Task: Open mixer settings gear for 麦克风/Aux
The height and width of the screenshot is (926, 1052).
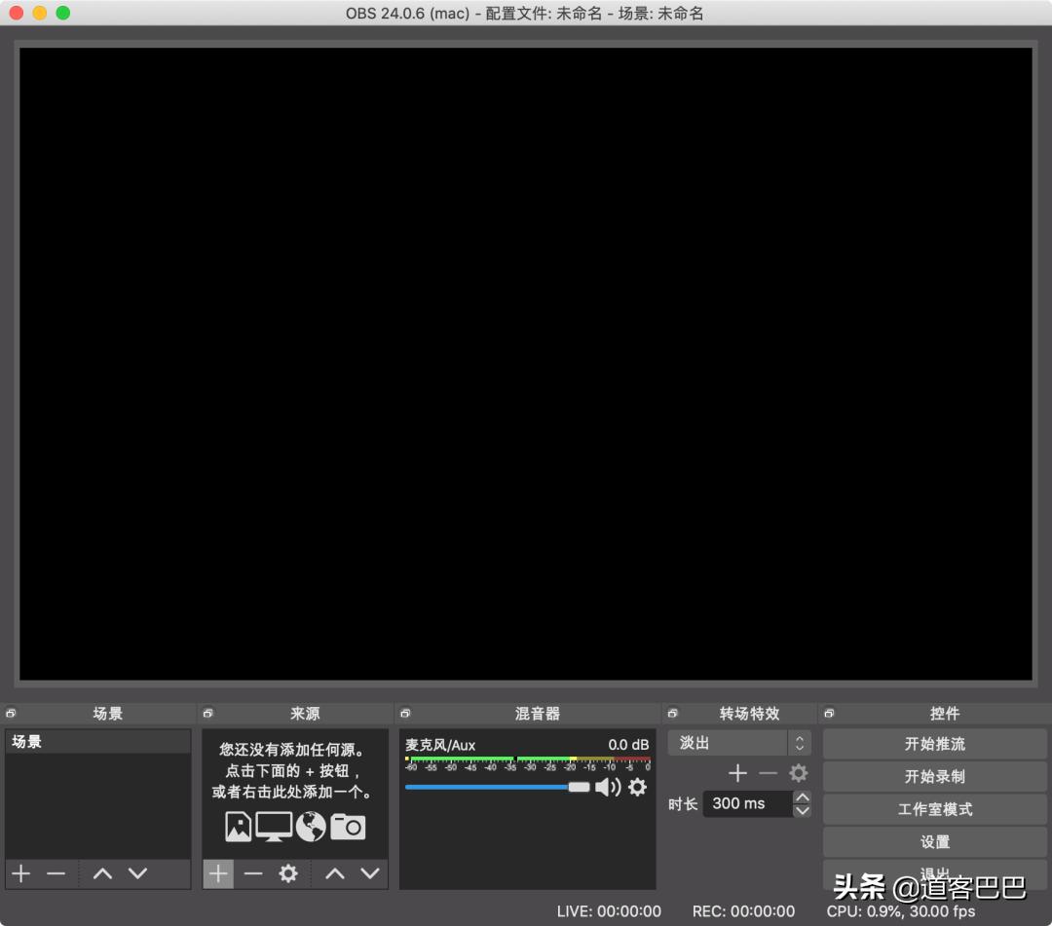Action: click(x=637, y=787)
